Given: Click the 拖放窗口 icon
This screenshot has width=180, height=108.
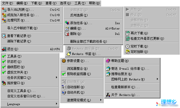Looking at the screenshot, I should [4, 83].
